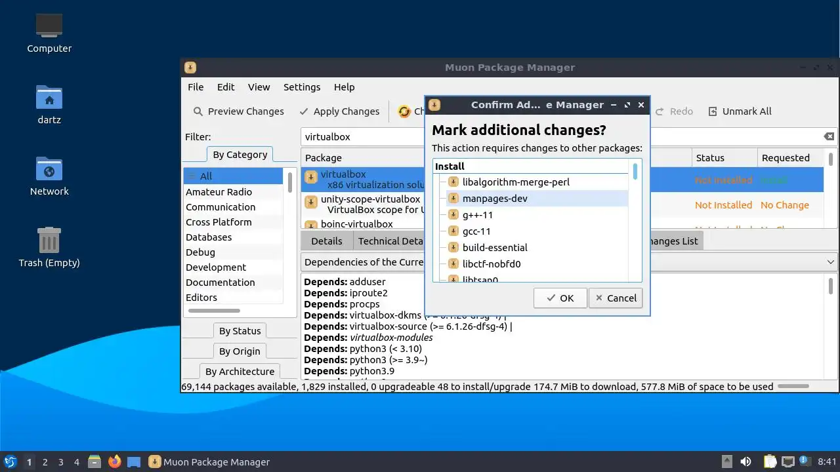Open the File menu
The width and height of the screenshot is (840, 472).
point(196,87)
